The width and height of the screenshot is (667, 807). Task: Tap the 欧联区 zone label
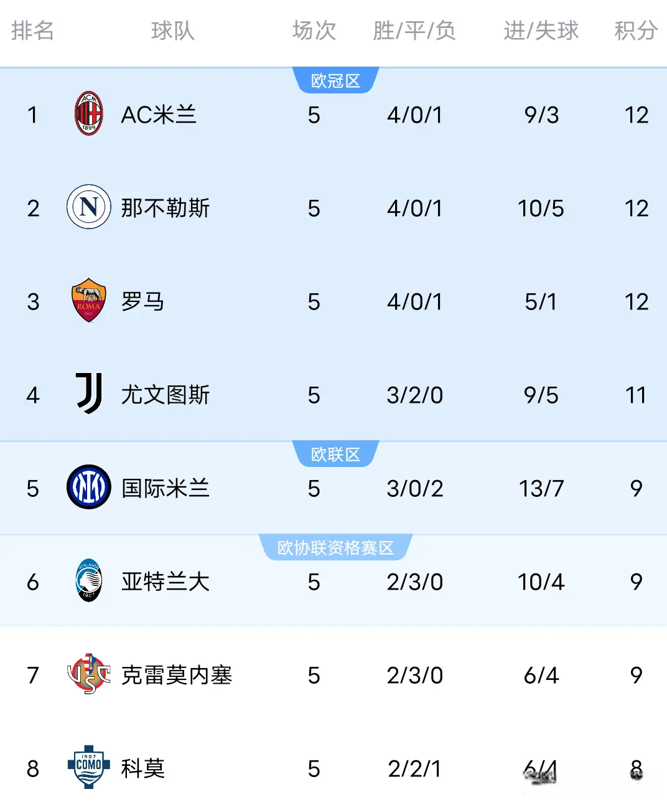[335, 455]
